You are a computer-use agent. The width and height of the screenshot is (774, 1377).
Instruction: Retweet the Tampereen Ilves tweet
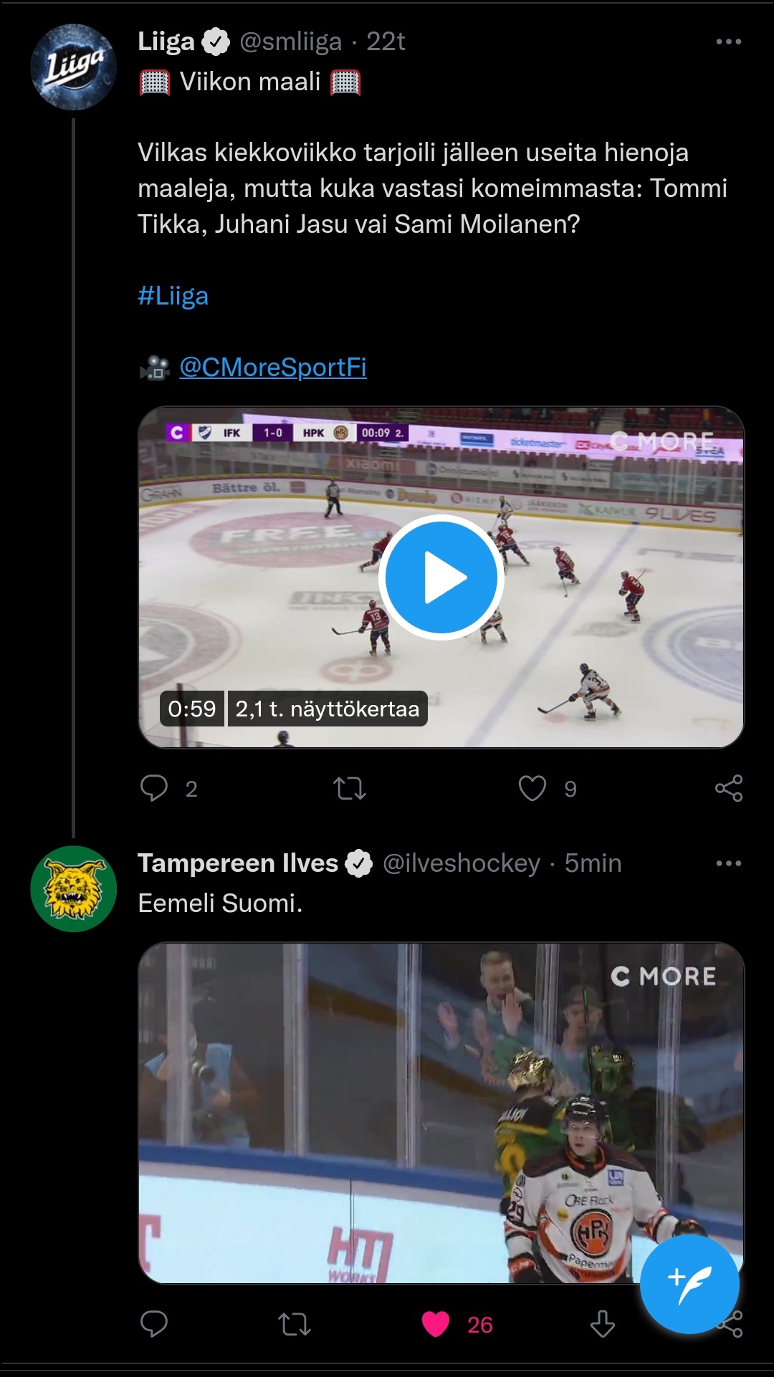pyautogui.click(x=295, y=1324)
